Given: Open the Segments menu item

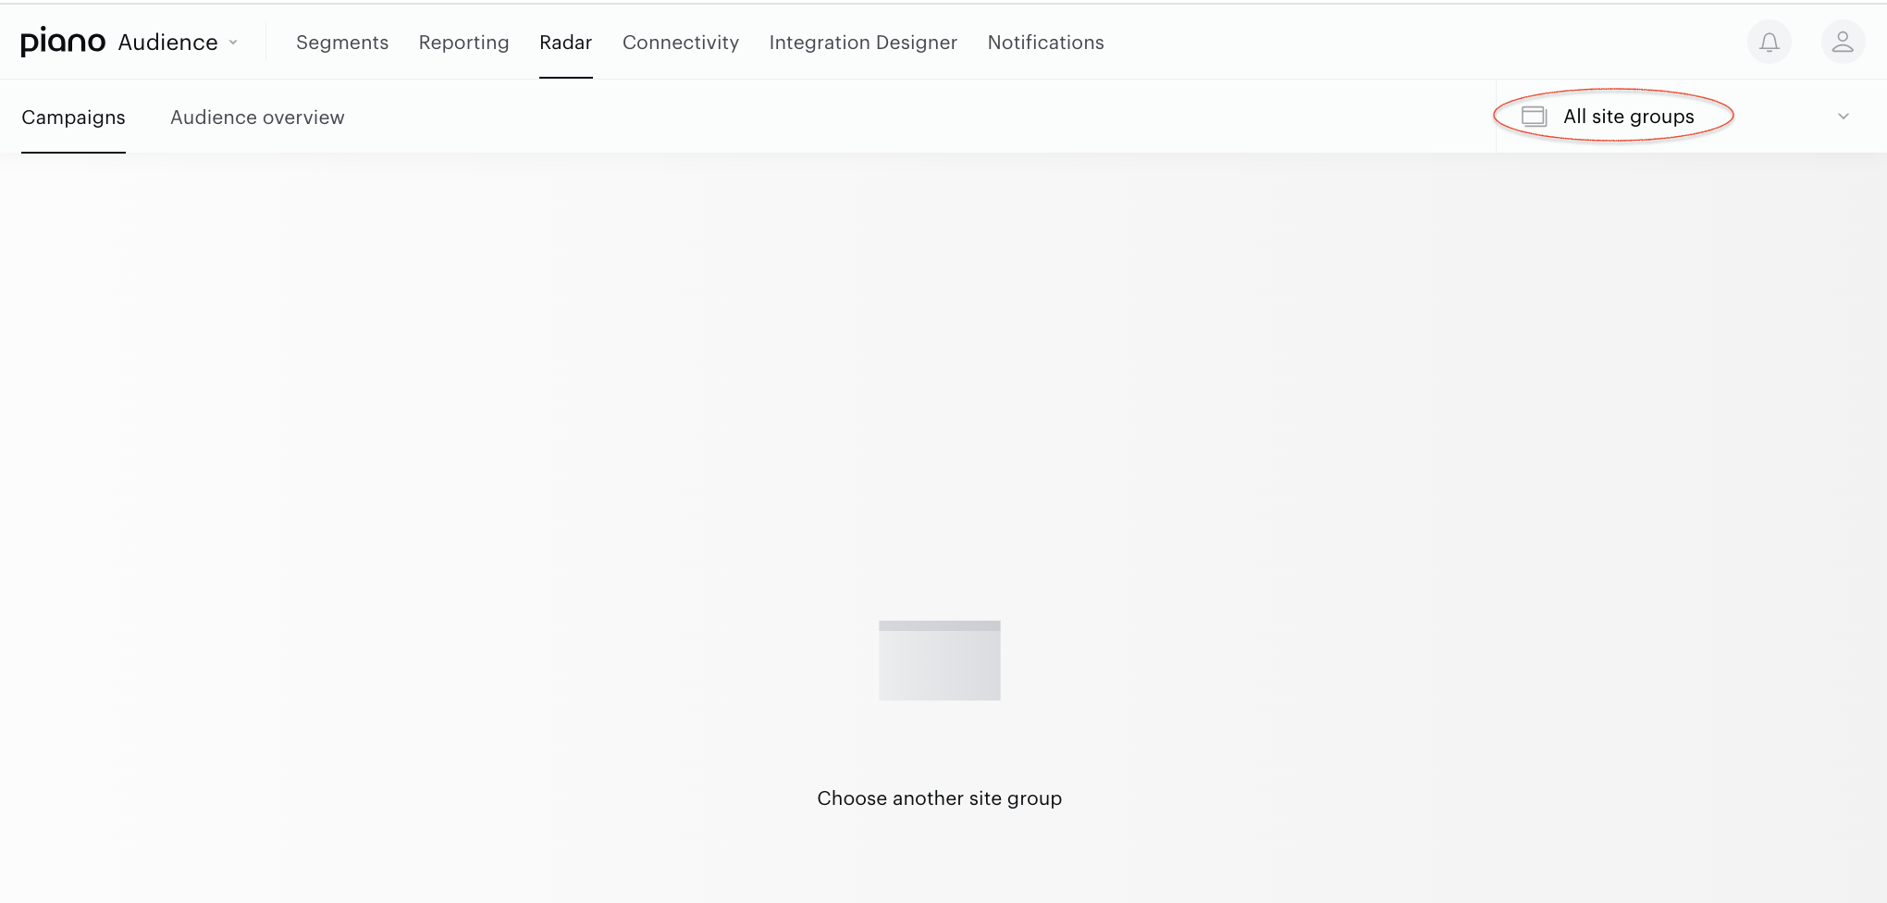Looking at the screenshot, I should pos(342,43).
